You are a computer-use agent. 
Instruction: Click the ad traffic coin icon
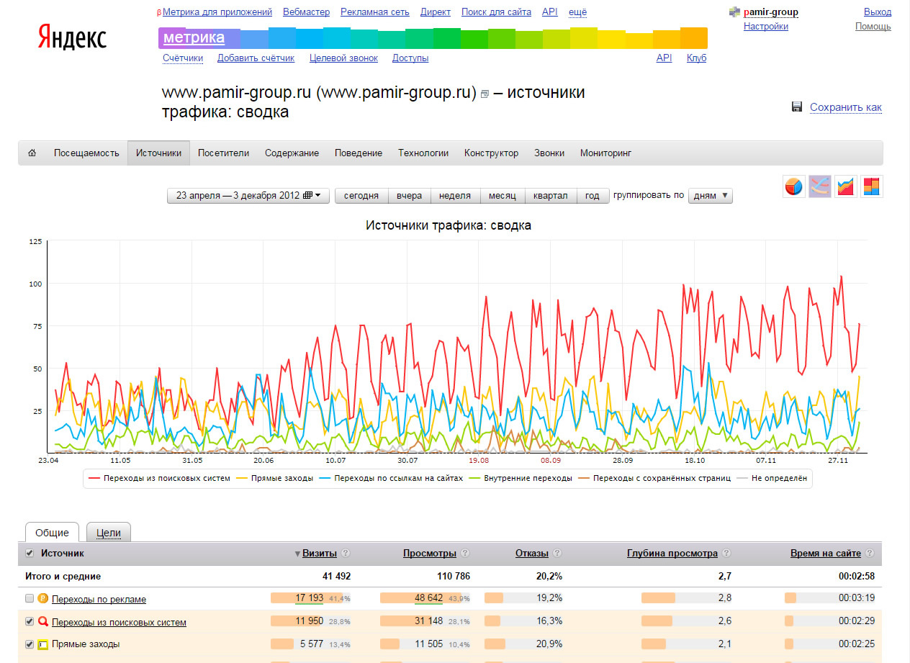(x=42, y=598)
